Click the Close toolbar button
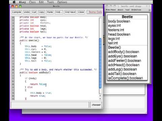 pyautogui.click(x=81, y=12)
